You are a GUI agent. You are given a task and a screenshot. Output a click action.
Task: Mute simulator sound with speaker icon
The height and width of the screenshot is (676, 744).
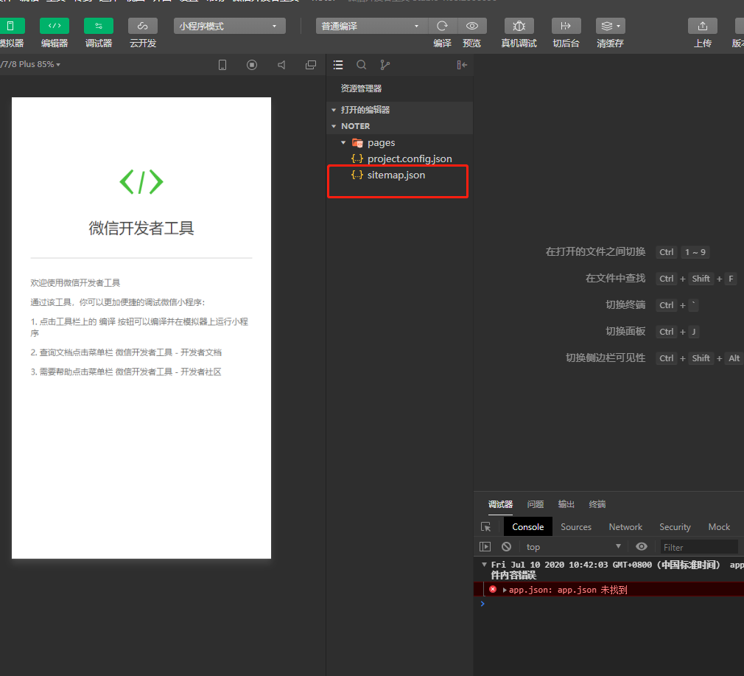282,65
